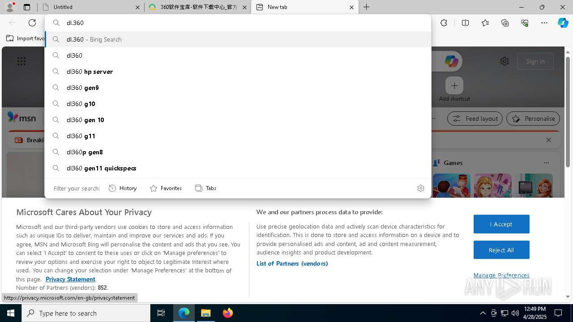Open Firefox in the taskbar
The width and height of the screenshot is (573, 322).
pyautogui.click(x=228, y=313)
